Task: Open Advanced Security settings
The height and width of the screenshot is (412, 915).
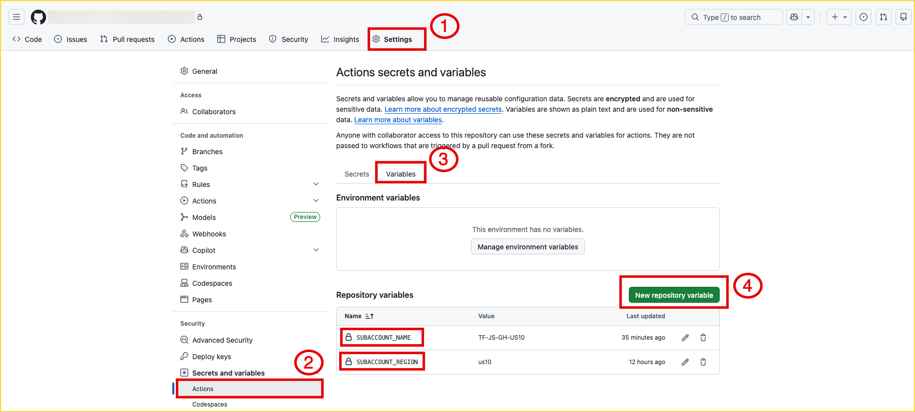Action: pos(250,340)
